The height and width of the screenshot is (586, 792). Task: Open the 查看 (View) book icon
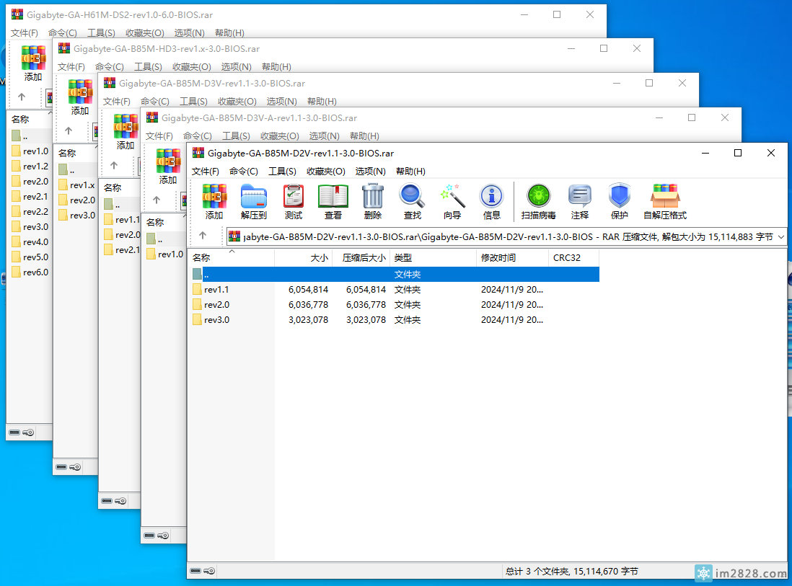pyautogui.click(x=333, y=201)
